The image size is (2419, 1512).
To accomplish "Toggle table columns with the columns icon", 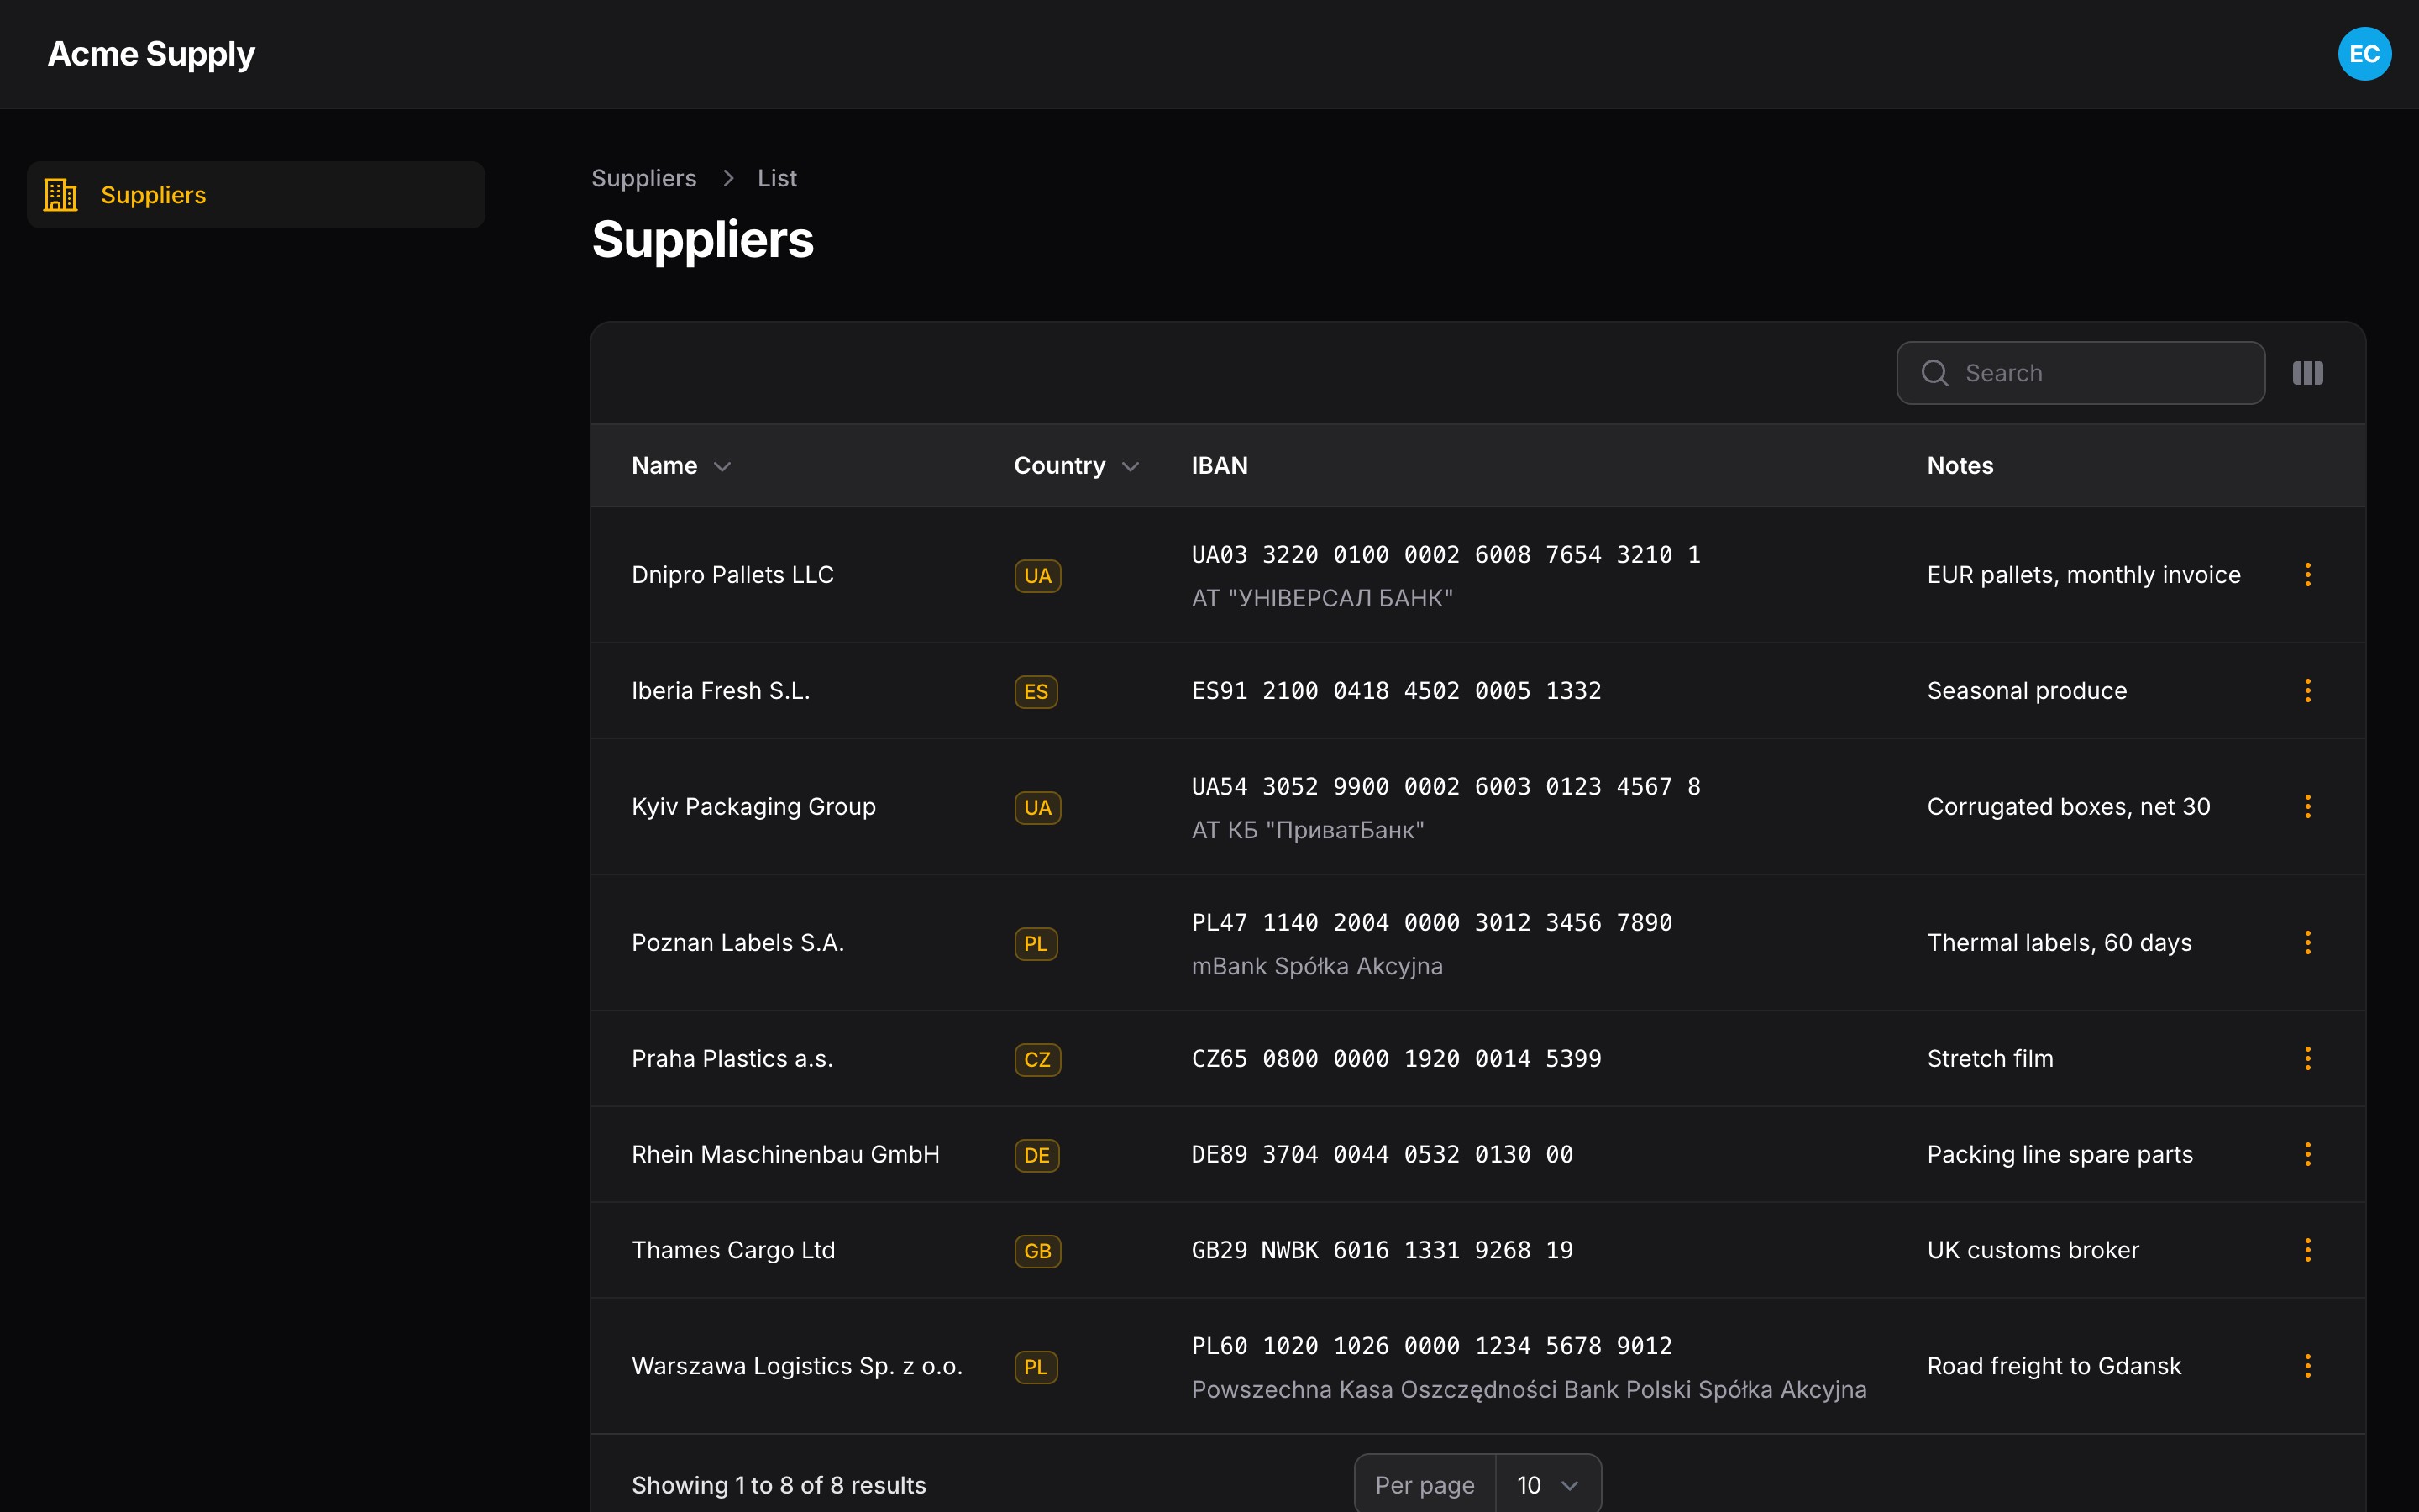I will click(x=2307, y=373).
